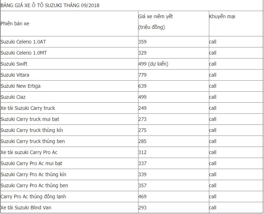Click the price 273 for Carry truck mui bạt

click(142, 119)
